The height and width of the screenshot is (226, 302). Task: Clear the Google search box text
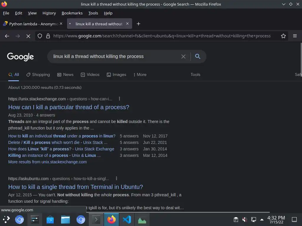click(183, 56)
